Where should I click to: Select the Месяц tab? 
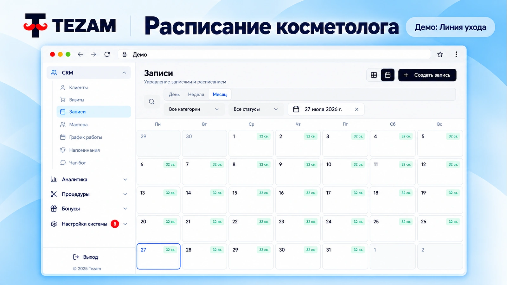[220, 94]
